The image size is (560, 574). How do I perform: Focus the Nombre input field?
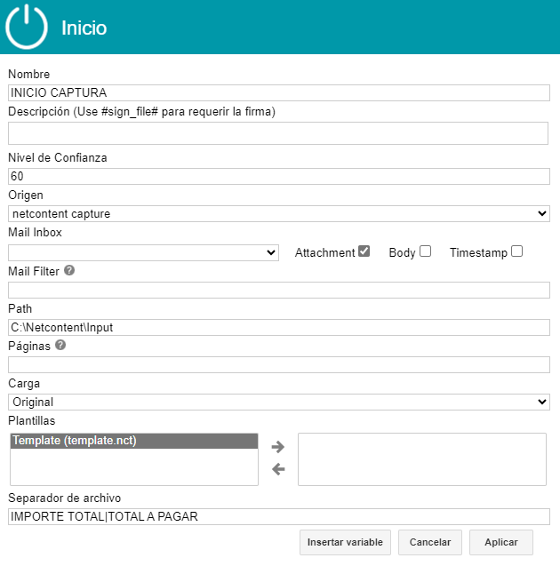279,93
